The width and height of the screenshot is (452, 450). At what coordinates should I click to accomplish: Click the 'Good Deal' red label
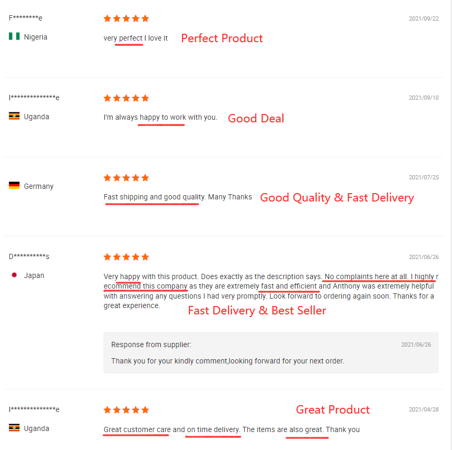256,118
